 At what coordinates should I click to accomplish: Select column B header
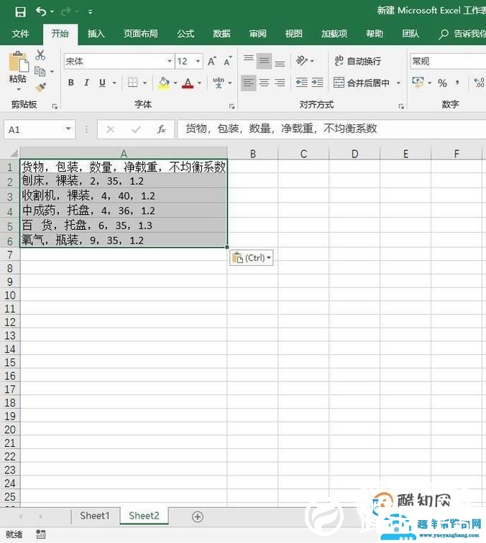click(253, 154)
